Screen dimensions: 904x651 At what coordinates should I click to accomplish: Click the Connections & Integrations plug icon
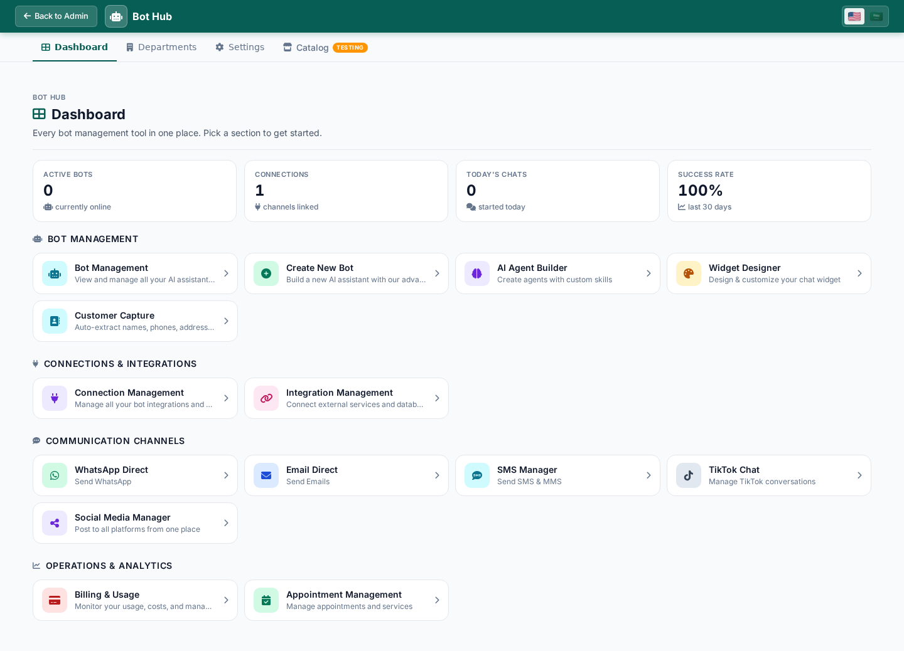coord(35,364)
